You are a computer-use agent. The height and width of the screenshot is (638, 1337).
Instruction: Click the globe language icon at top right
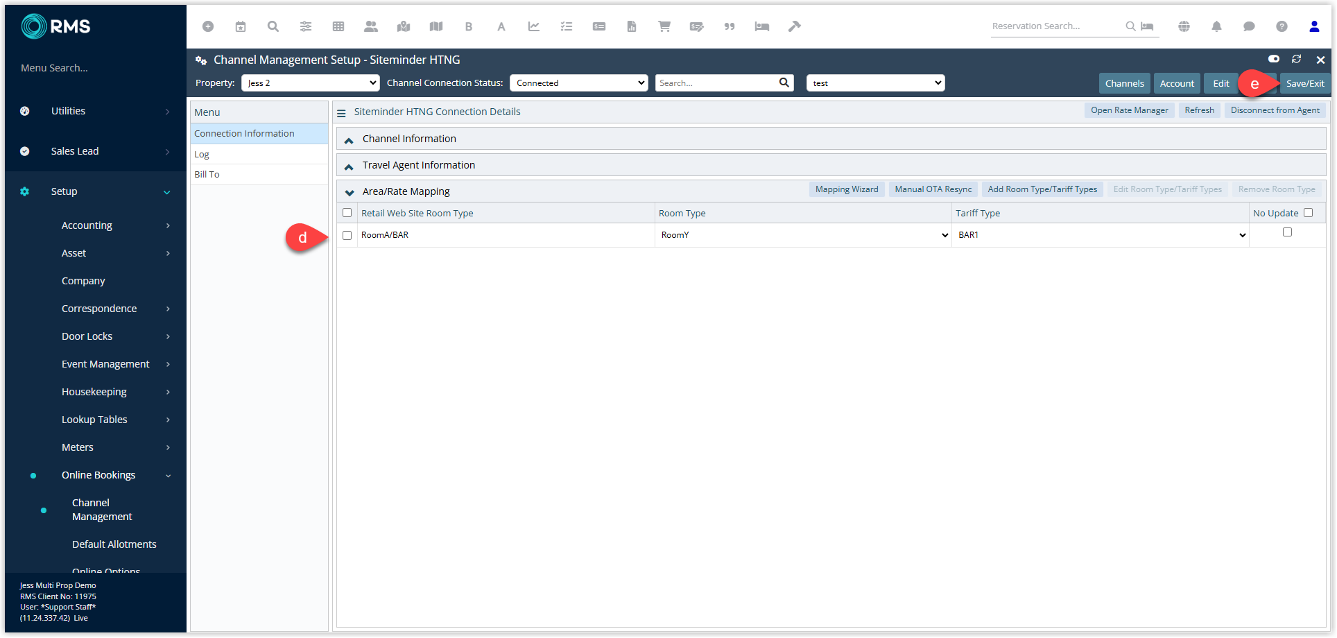1184,26
